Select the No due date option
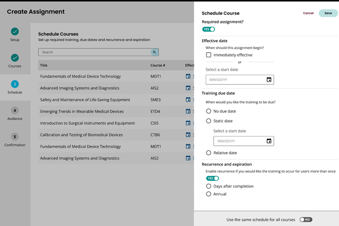The width and height of the screenshot is (339, 226). 208,111
